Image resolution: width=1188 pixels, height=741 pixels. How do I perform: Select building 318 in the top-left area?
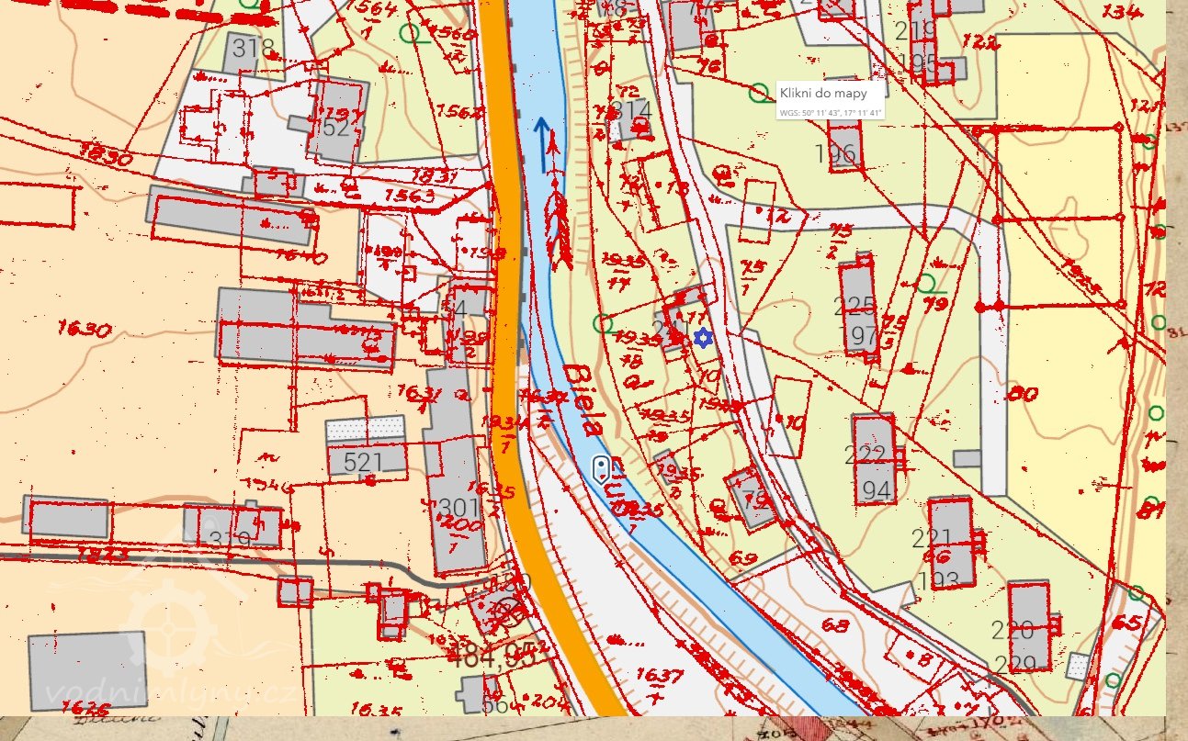(253, 49)
